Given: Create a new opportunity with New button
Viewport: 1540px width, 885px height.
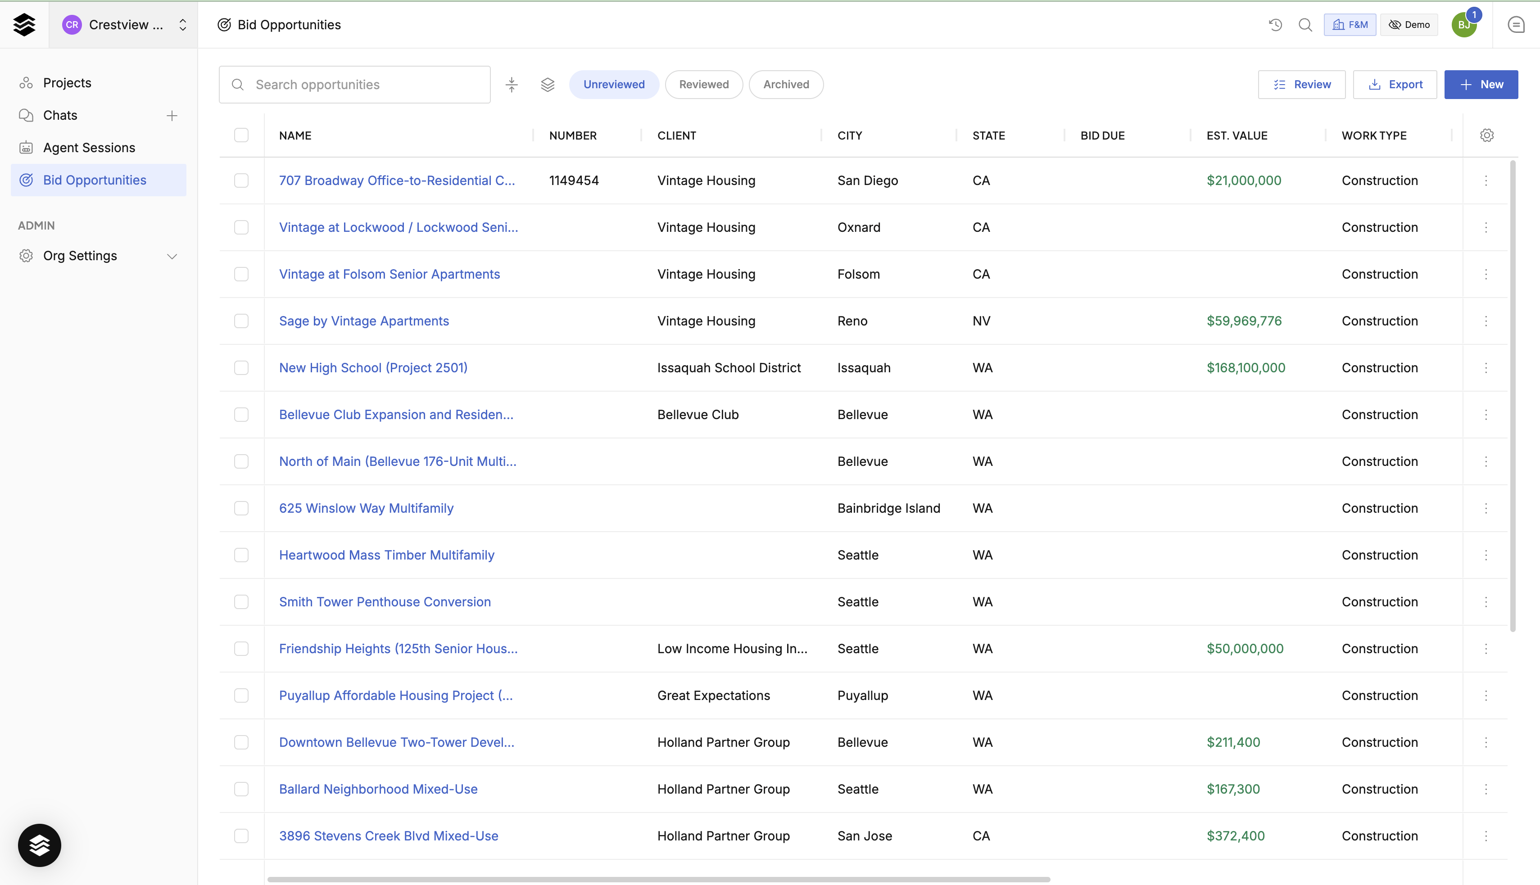Looking at the screenshot, I should click(1481, 85).
